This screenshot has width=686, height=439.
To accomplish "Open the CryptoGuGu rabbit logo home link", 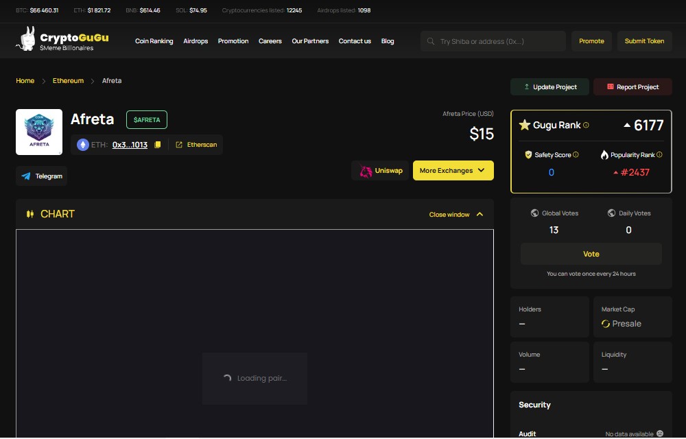I will pyautogui.click(x=62, y=39).
